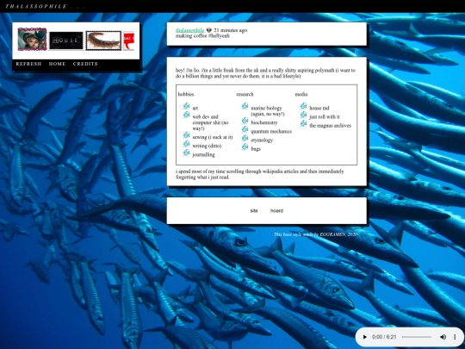The width and height of the screenshot is (465, 349).
Task: Click the fish bullet beside biochemistry
Action: click(x=245, y=121)
